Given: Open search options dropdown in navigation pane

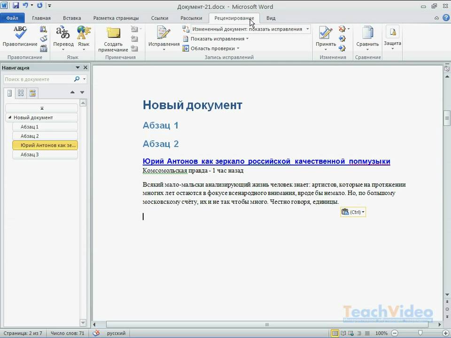Looking at the screenshot, I should (x=84, y=79).
